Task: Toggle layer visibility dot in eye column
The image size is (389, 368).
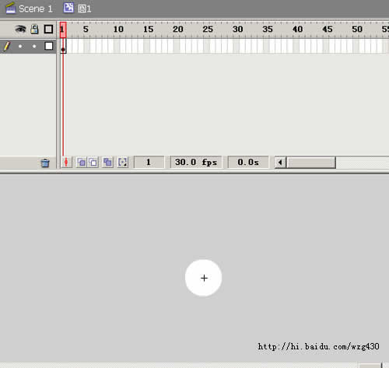Action: tap(20, 47)
